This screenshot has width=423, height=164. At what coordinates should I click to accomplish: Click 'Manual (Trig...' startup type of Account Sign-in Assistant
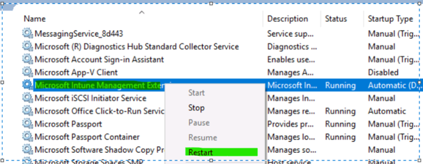pyautogui.click(x=394, y=59)
